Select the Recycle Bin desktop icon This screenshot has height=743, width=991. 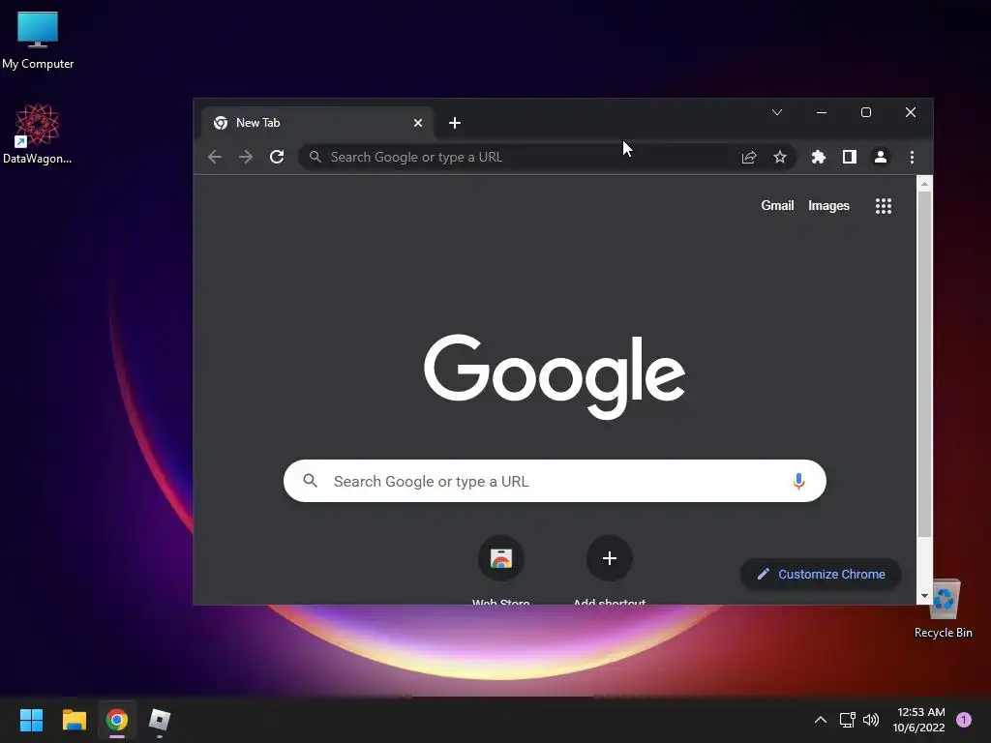(x=943, y=609)
